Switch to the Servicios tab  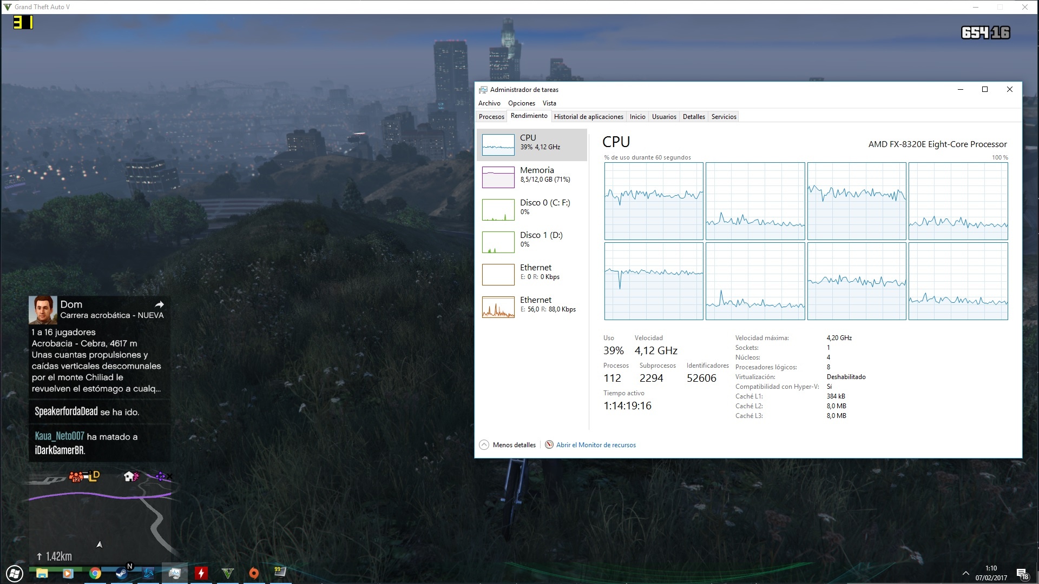(x=724, y=117)
